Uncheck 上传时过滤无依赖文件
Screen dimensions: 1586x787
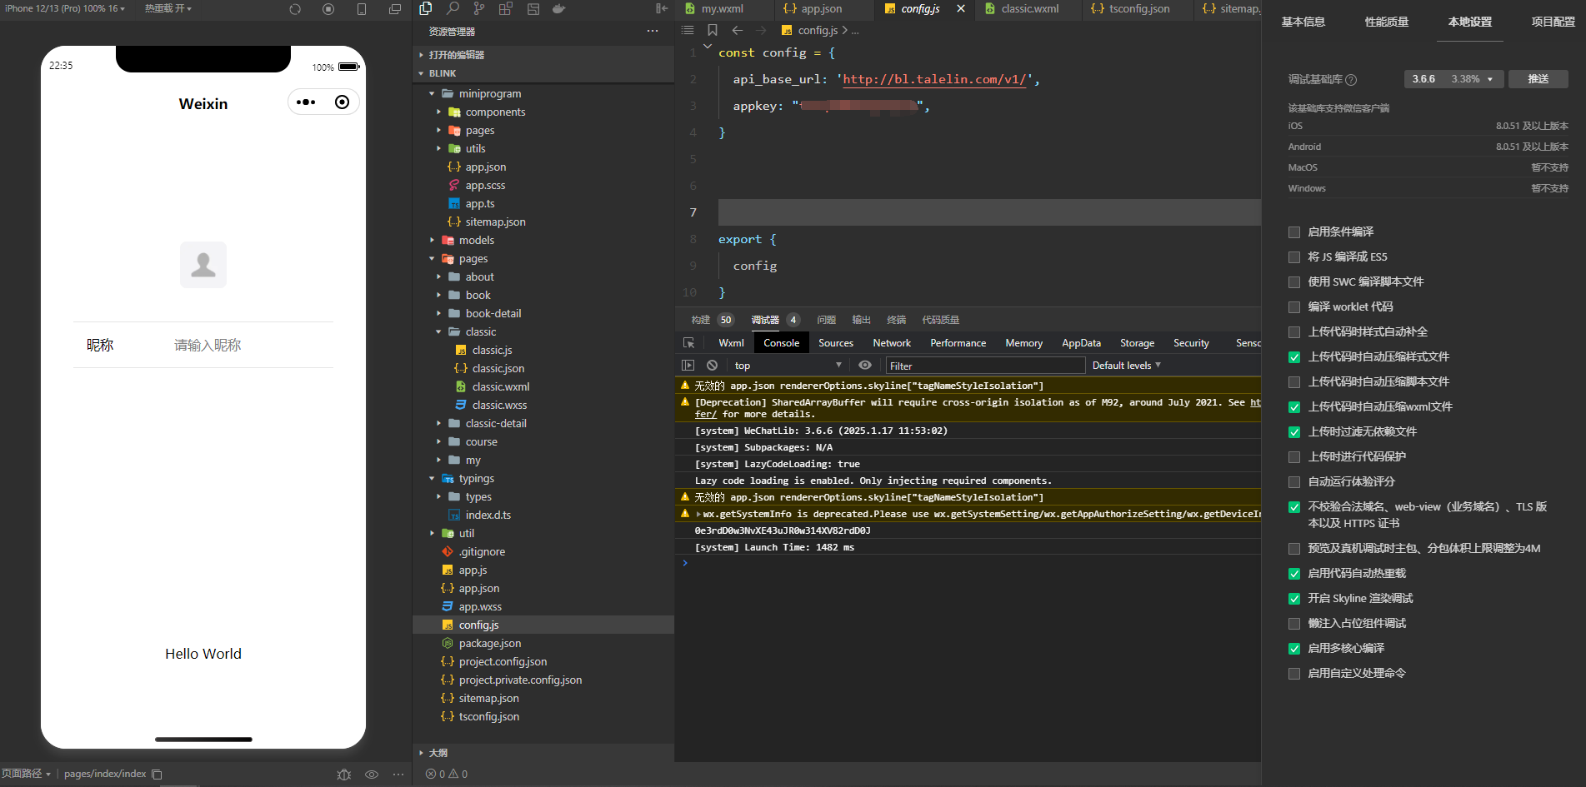(1294, 432)
